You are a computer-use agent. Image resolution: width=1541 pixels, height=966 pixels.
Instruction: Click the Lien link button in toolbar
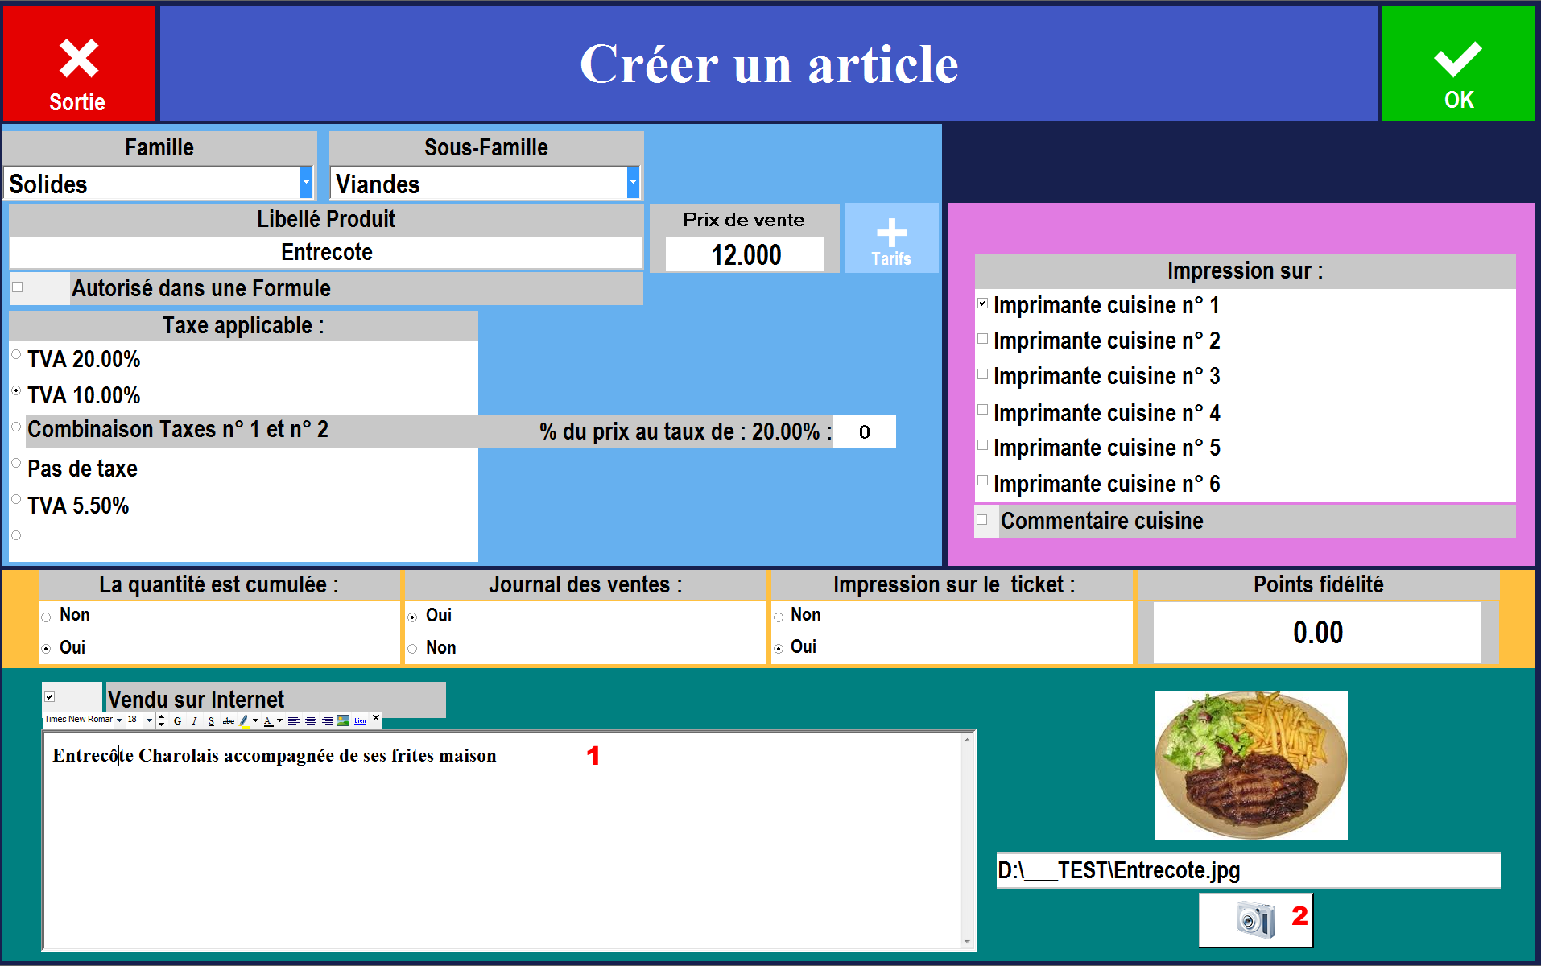(360, 720)
